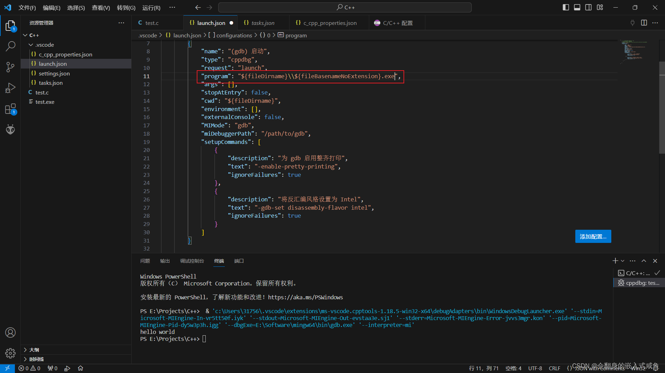The image size is (665, 373).
Task: Click the navigate forward arrow
Action: (209, 7)
